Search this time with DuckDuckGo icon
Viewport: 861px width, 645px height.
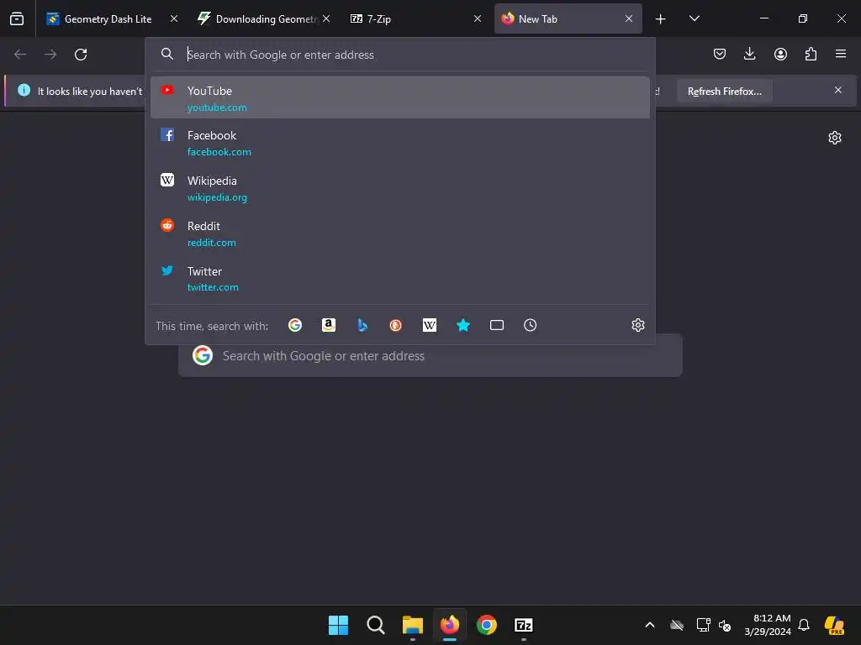click(395, 325)
